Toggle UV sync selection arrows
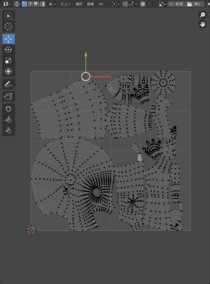 tap(17, 4)
